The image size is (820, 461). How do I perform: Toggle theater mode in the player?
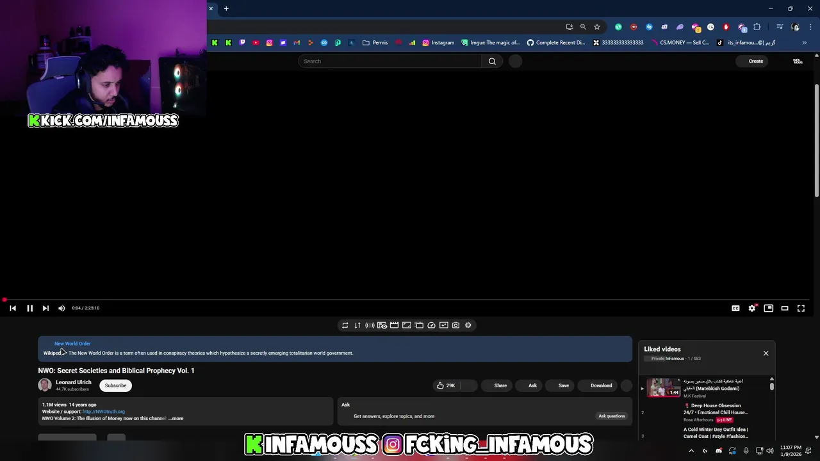point(785,308)
